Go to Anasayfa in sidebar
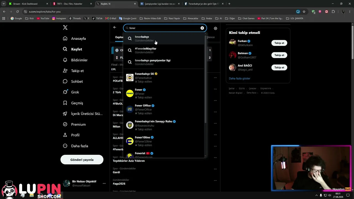Image resolution: width=354 pixels, height=199 pixels. click(74, 38)
